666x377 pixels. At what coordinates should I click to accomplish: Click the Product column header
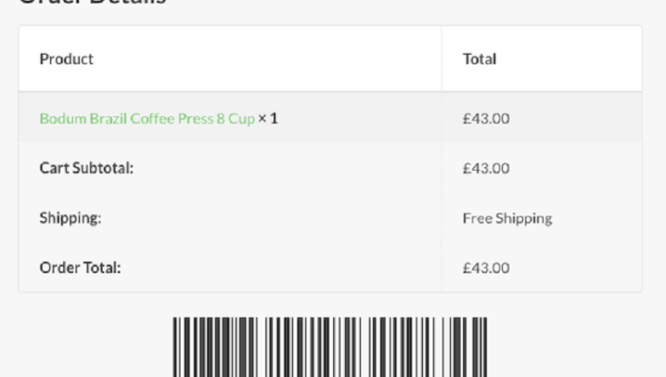point(66,59)
